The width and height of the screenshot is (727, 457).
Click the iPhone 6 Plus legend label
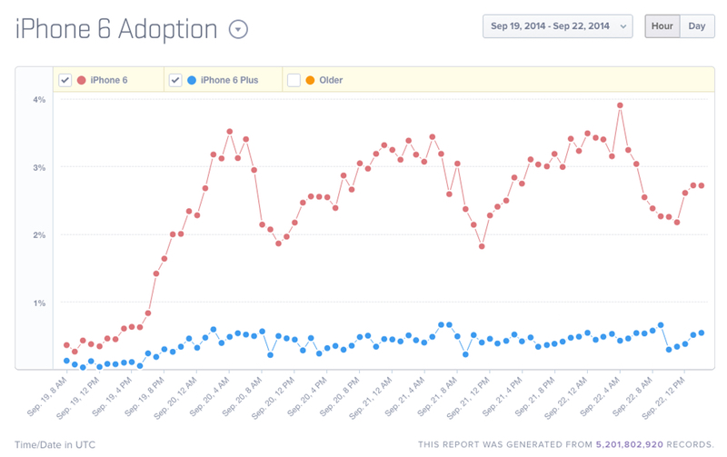click(229, 80)
